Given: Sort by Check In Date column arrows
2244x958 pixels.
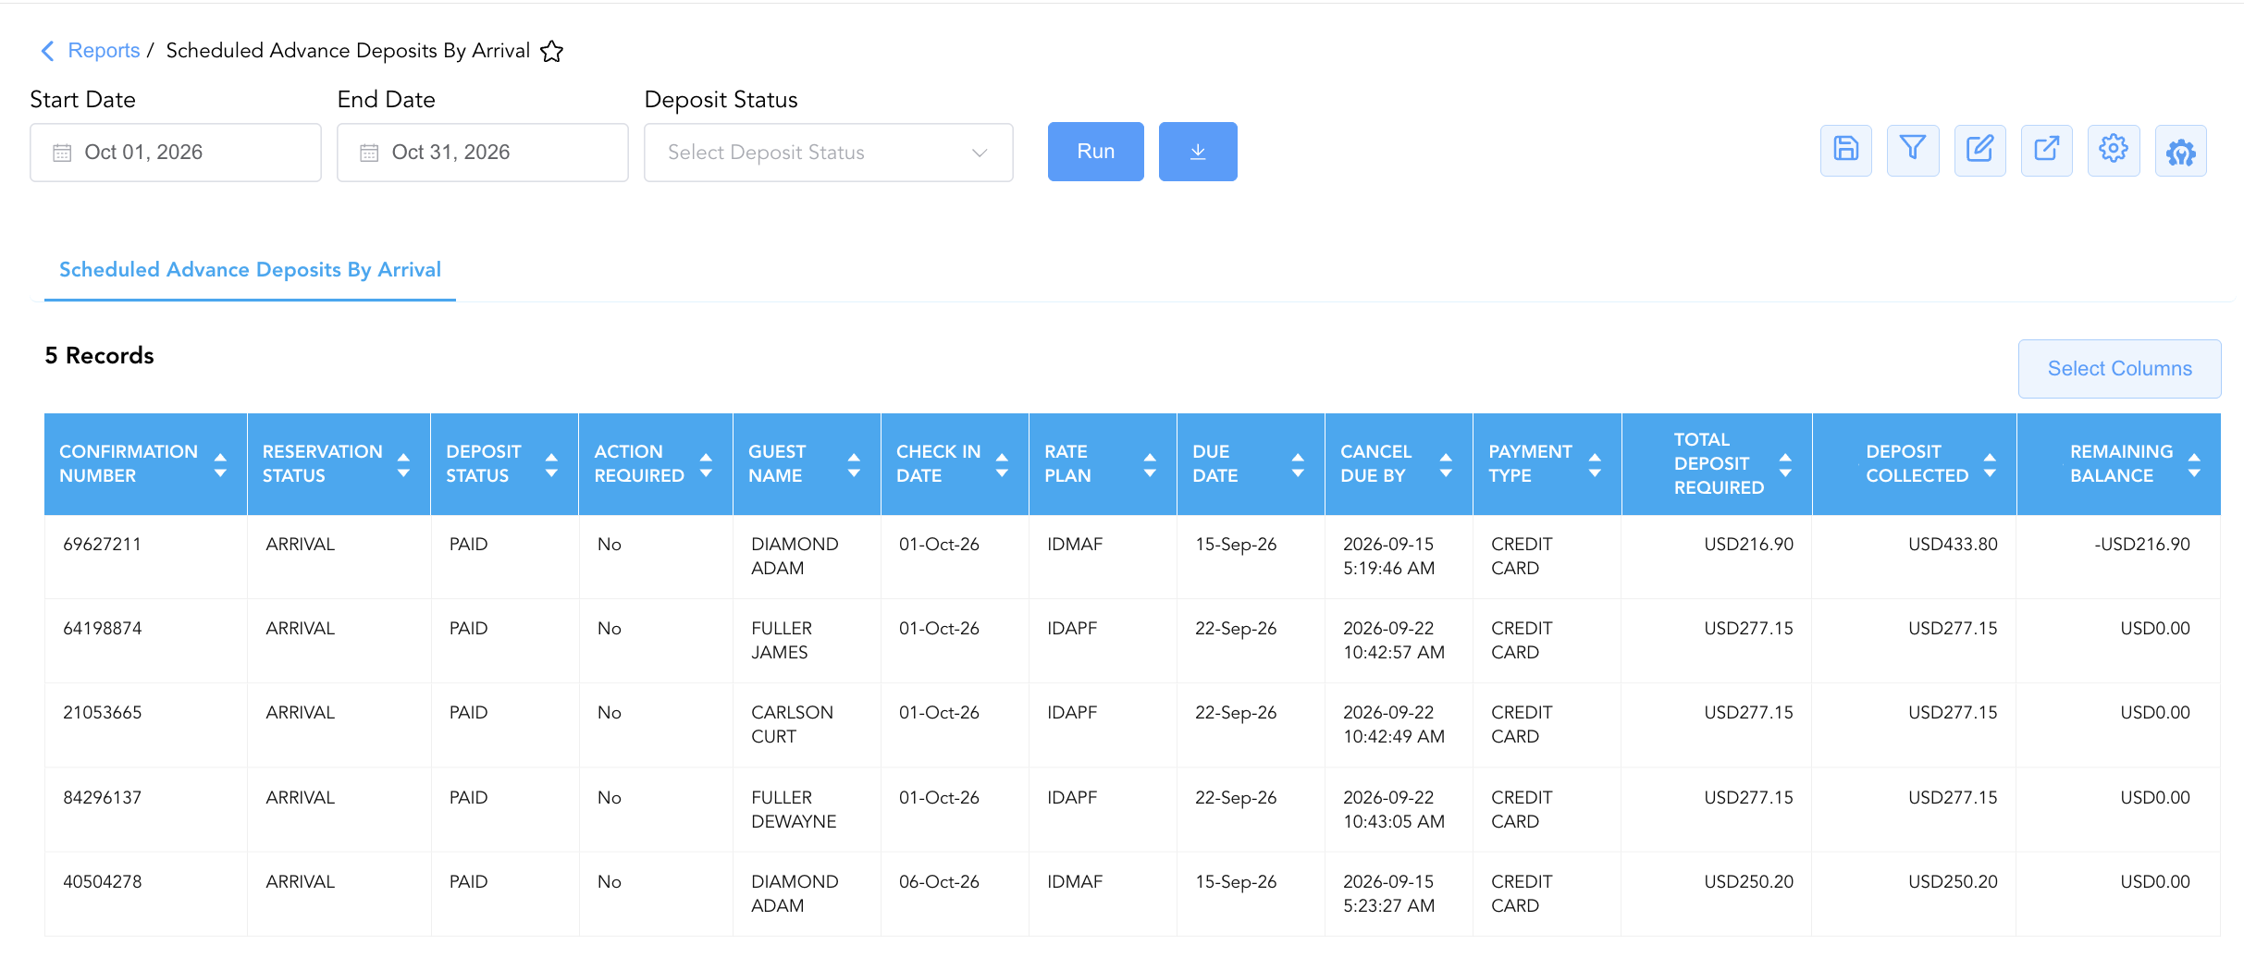Looking at the screenshot, I should coord(1002,464).
